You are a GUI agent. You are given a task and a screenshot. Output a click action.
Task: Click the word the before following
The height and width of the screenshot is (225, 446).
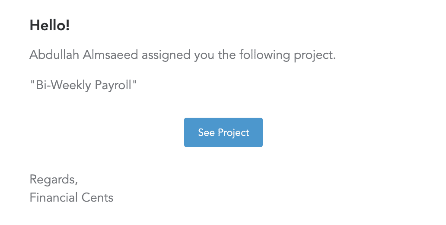point(227,55)
